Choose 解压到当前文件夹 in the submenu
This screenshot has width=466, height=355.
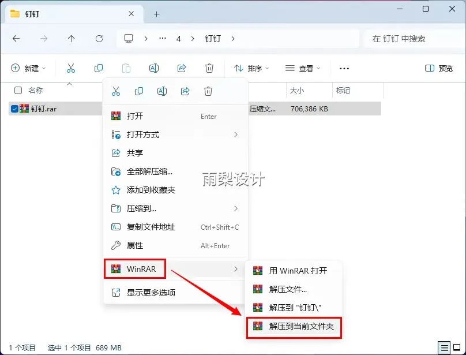(x=294, y=327)
